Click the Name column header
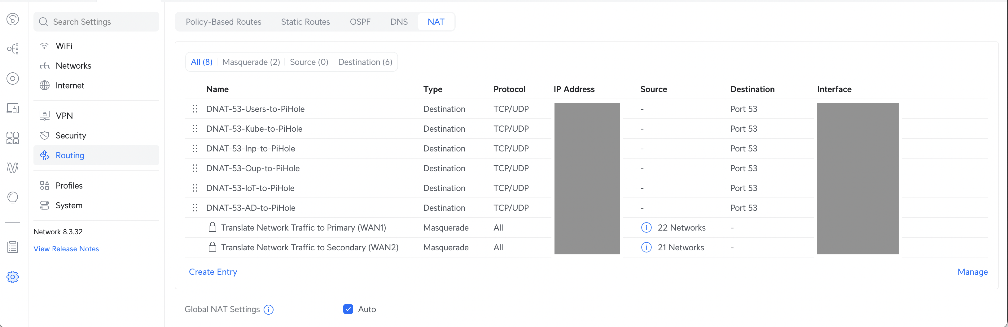Image resolution: width=1008 pixels, height=327 pixels. (217, 89)
